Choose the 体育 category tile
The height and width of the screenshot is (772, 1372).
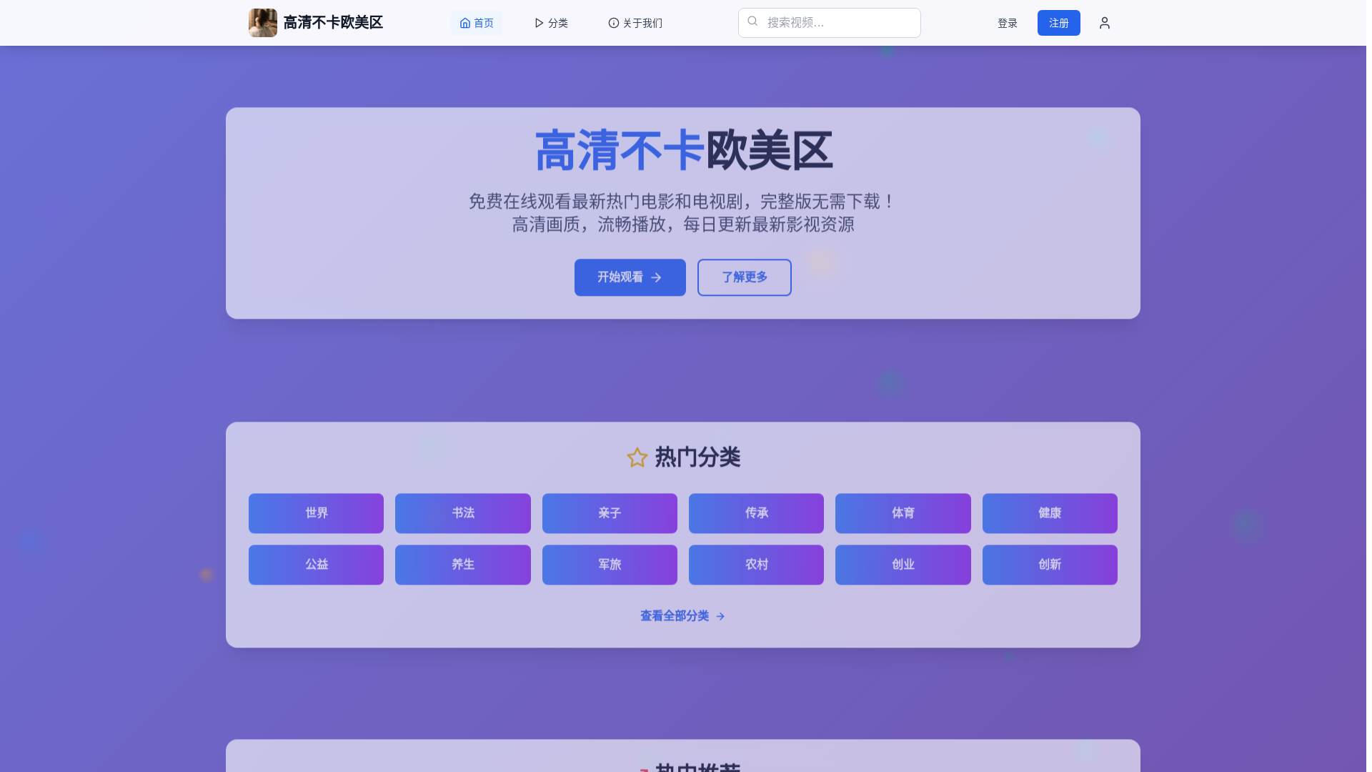[x=903, y=513]
